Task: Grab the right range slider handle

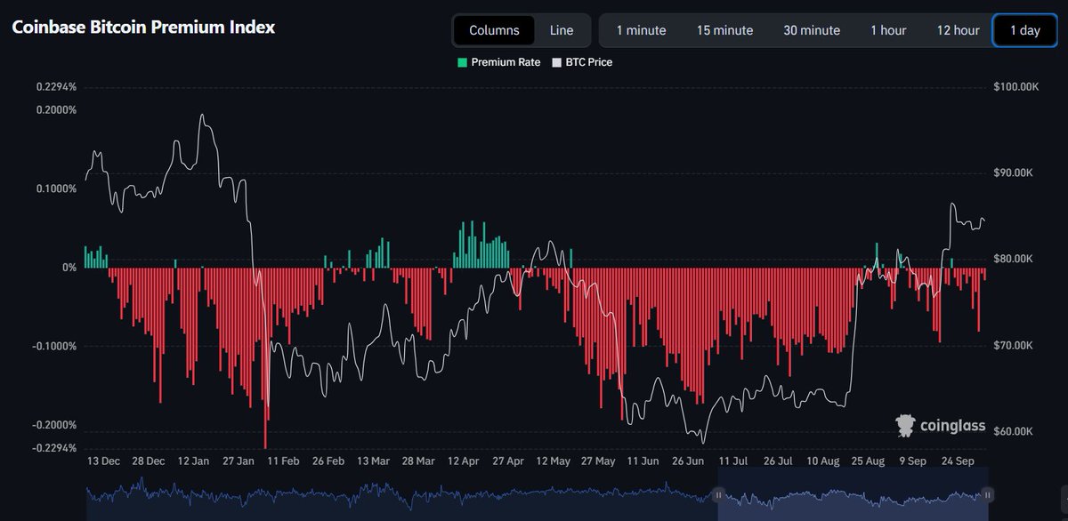Action: click(987, 494)
